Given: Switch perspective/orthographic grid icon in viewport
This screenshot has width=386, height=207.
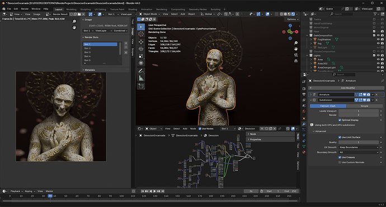Looking at the screenshot, I should 296,61.
